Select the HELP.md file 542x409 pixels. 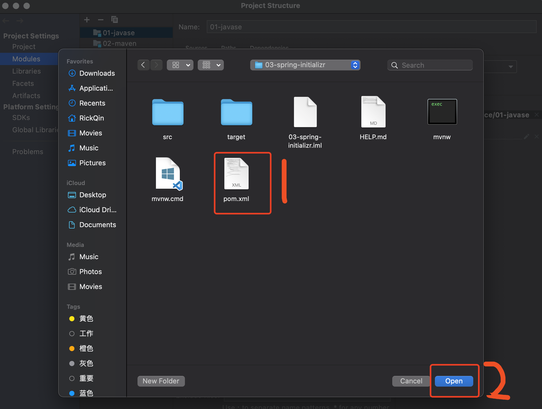point(373,112)
